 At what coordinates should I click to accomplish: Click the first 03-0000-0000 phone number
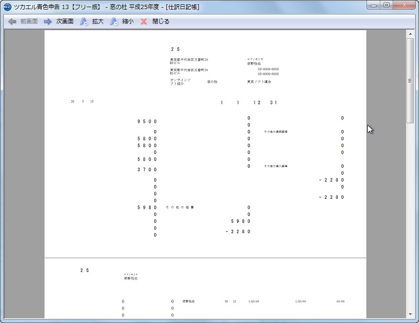click(268, 69)
